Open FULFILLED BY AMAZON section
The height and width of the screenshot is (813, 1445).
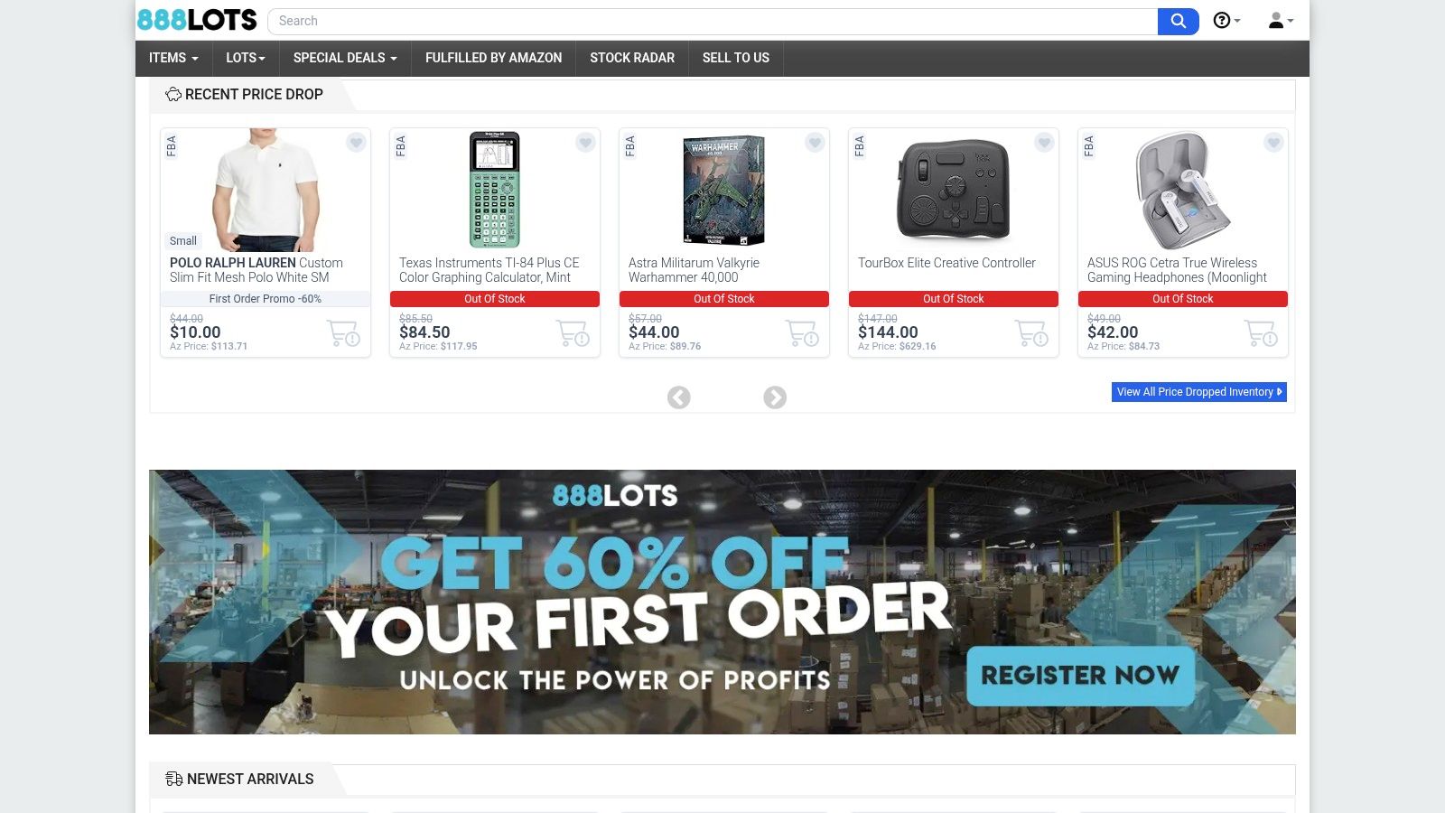click(493, 58)
